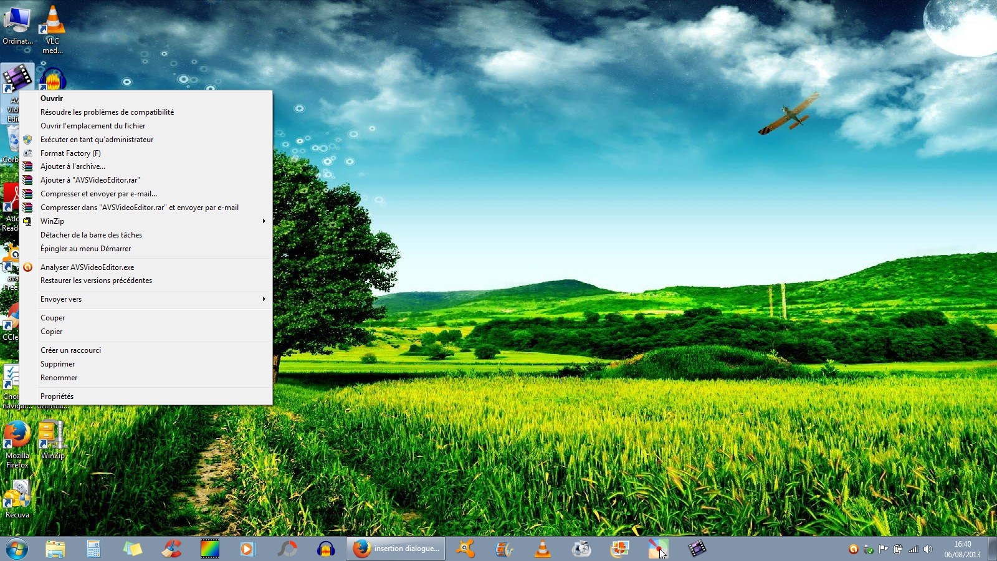Open Sticky Notes in the taskbar
Screen dimensions: 997x561
(x=132, y=549)
